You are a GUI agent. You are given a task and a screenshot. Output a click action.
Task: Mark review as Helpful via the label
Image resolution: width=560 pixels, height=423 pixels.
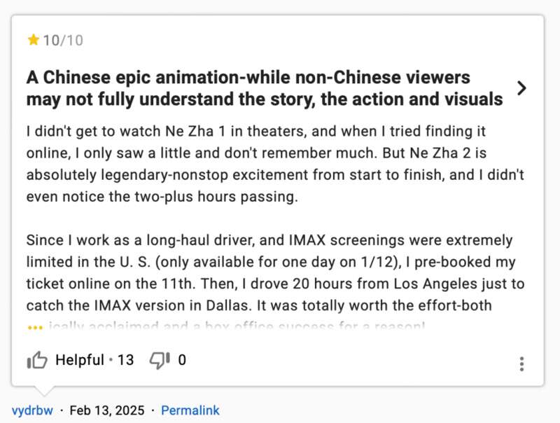(x=79, y=361)
